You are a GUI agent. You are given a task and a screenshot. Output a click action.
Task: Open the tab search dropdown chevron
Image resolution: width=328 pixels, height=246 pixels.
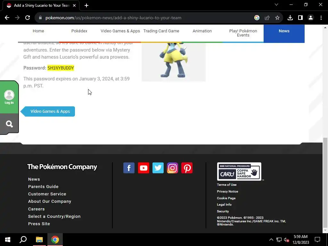(x=276, y=4)
